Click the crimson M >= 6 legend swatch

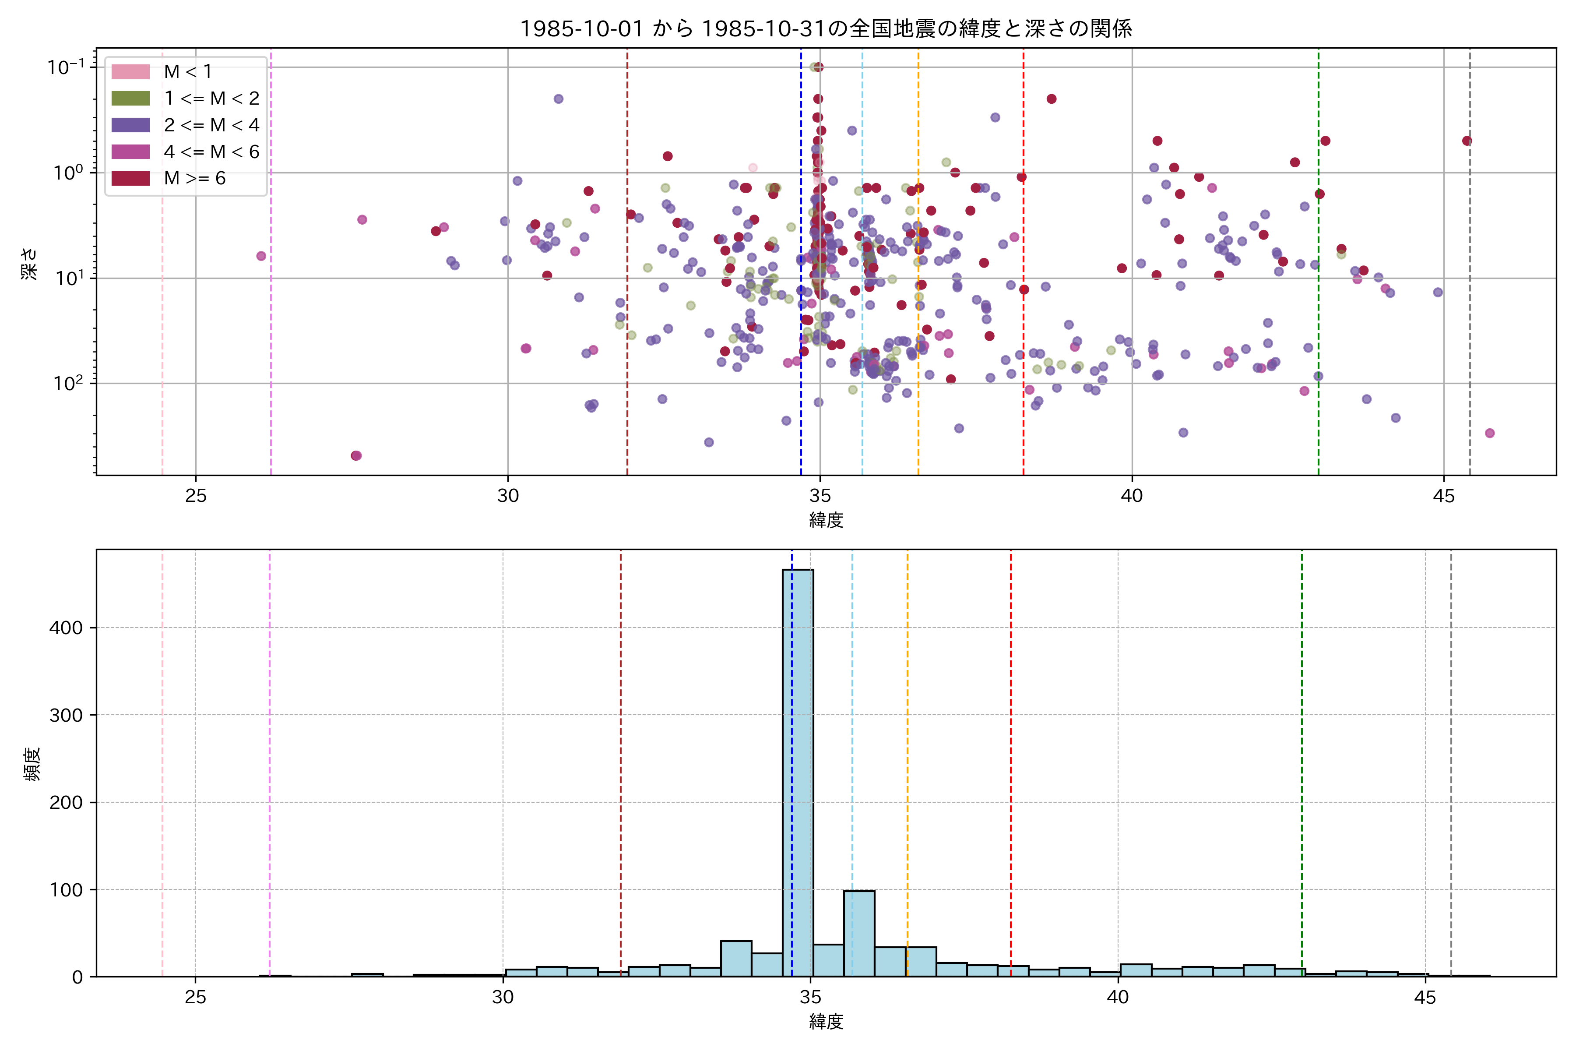coord(130,178)
